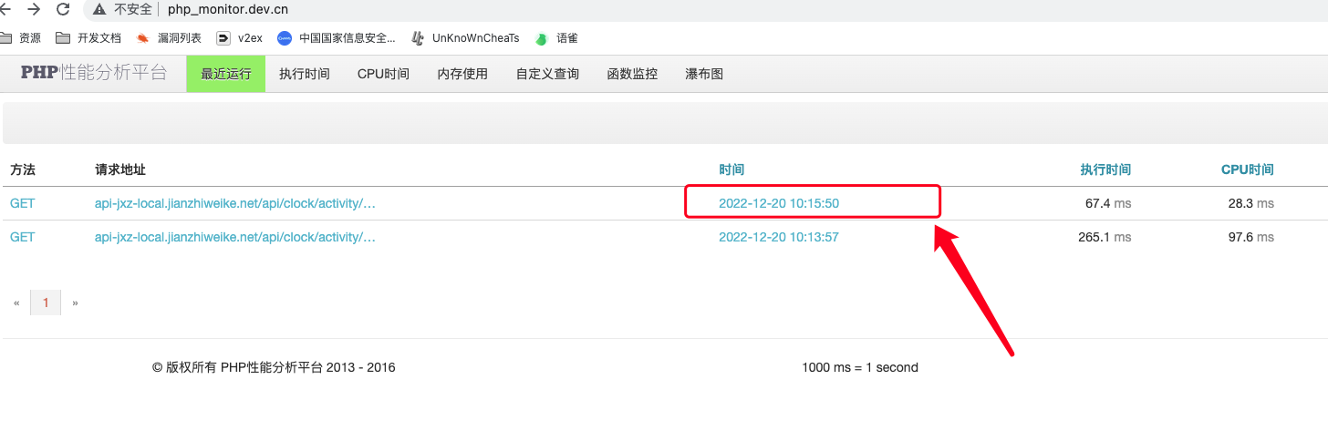Click the next page » arrow
This screenshot has width=1328, height=431.
(x=75, y=303)
